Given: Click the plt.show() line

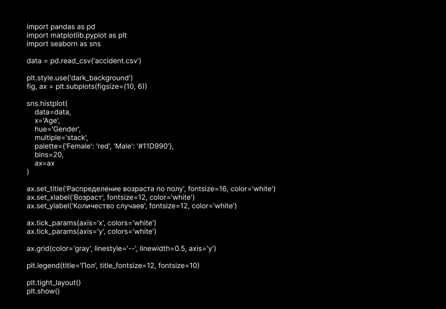Looking at the screenshot, I should click(43, 291).
